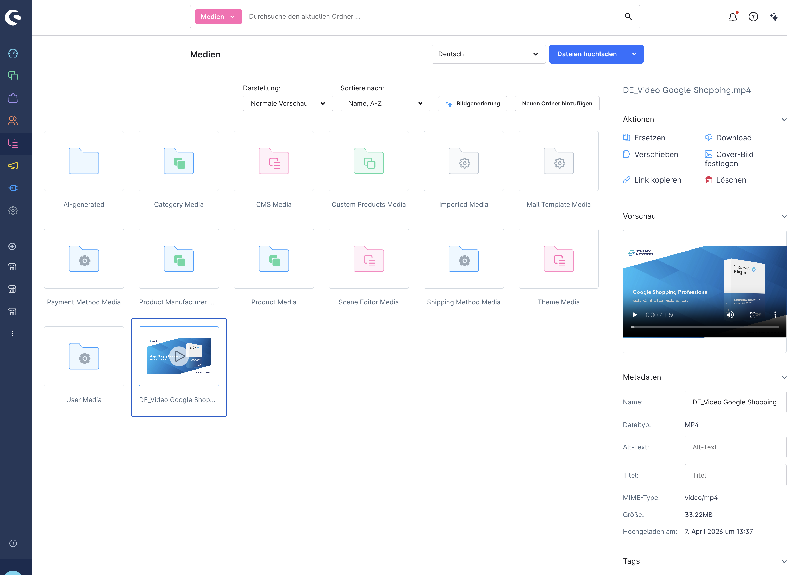Select the Scene Editor Media folder

pyautogui.click(x=368, y=259)
